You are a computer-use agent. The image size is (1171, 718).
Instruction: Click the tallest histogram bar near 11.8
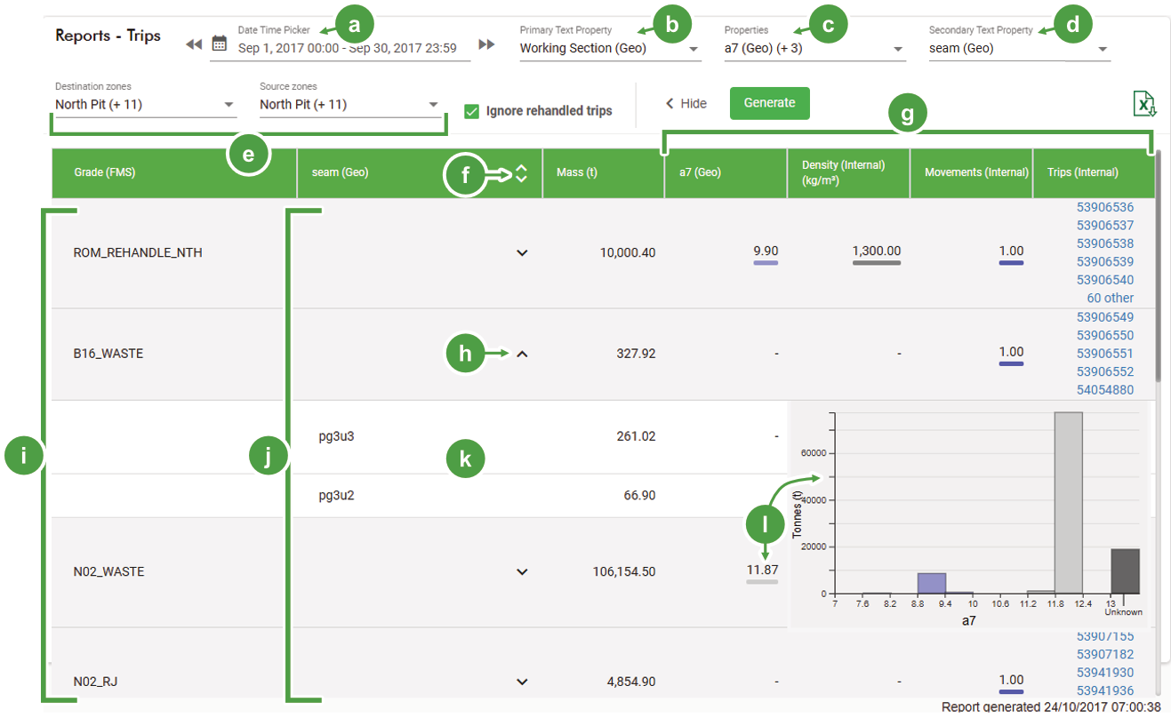coord(1068,502)
